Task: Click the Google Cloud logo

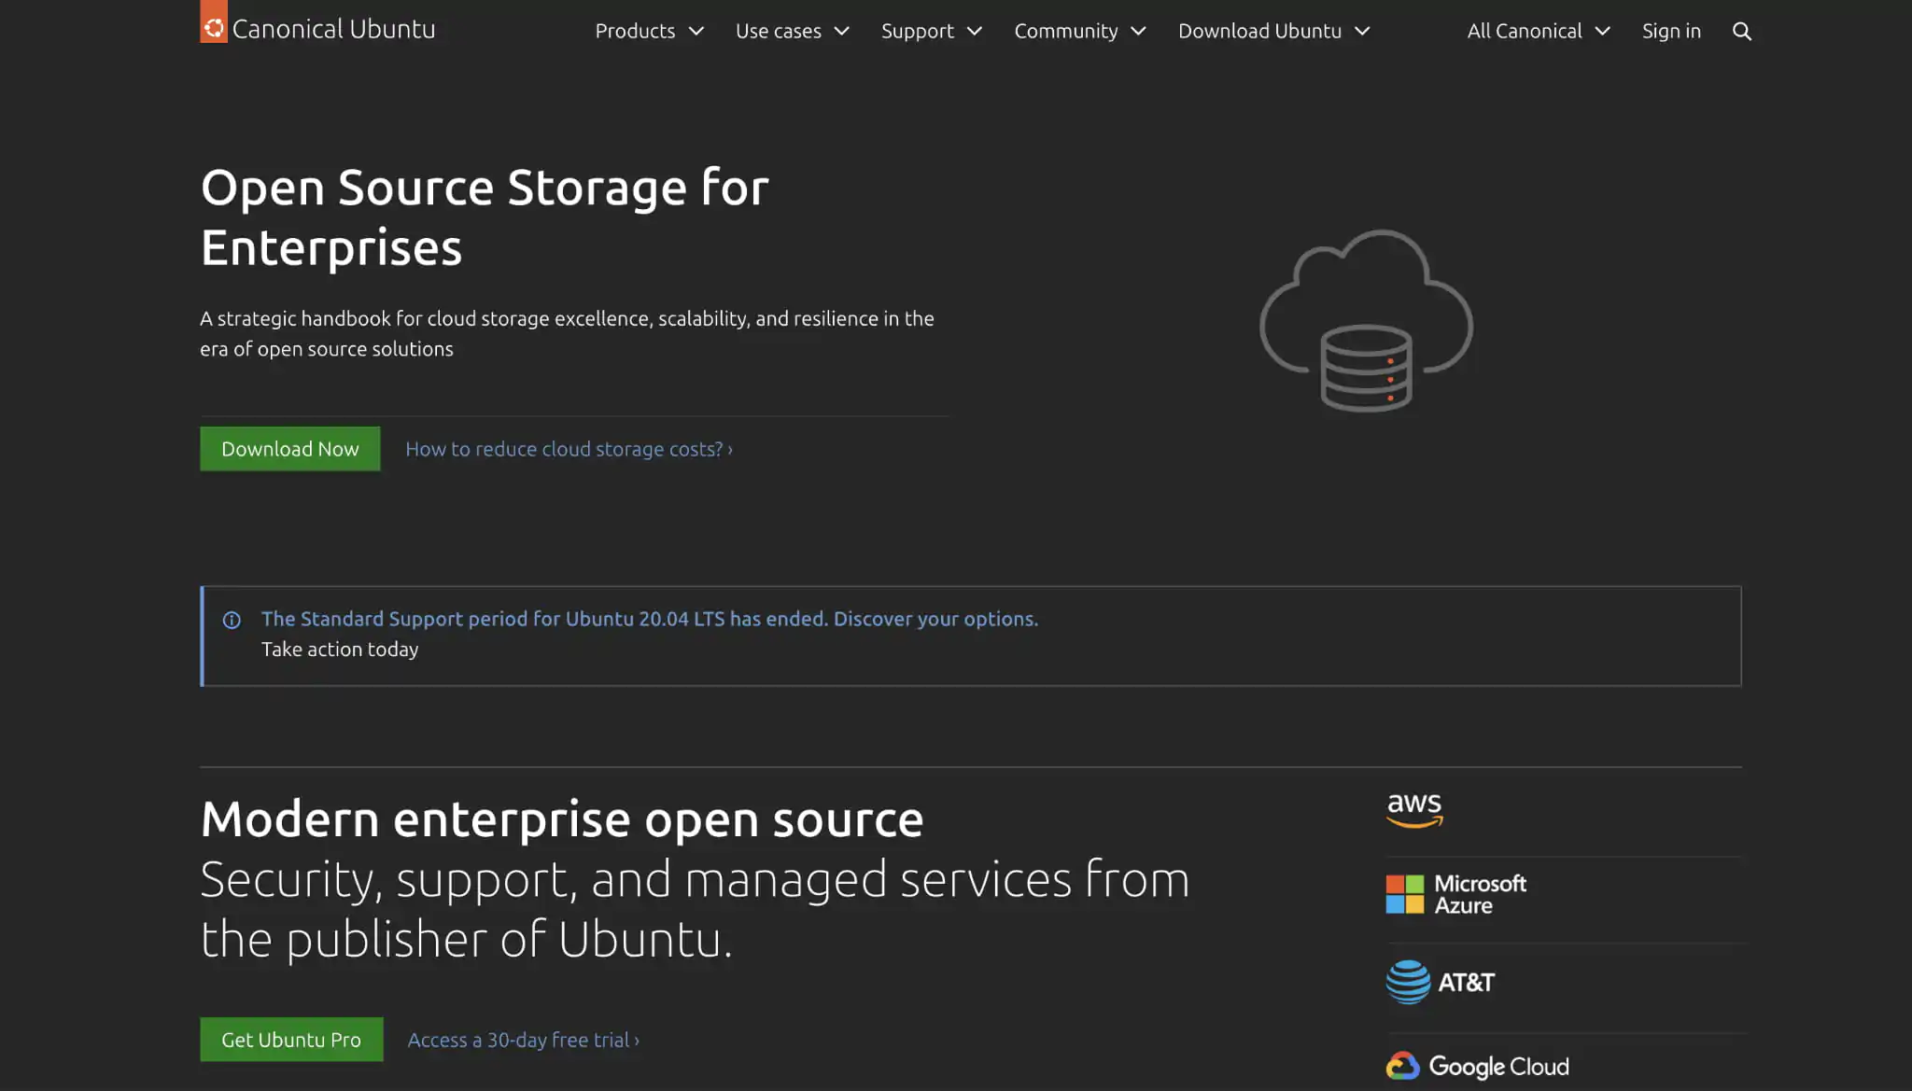Action: (x=1477, y=1066)
